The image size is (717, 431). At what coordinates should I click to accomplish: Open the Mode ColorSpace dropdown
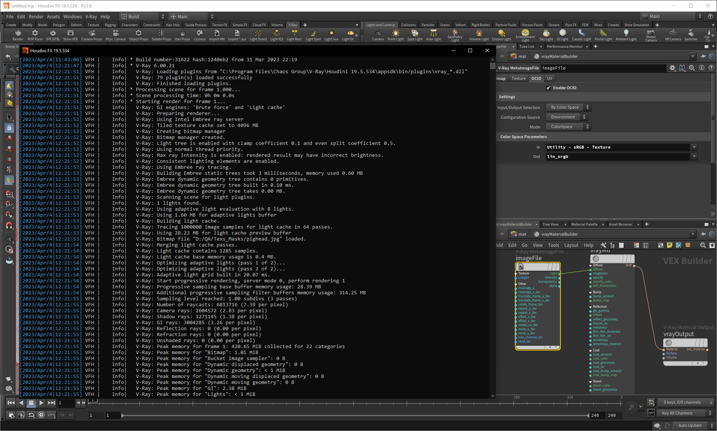[568, 127]
